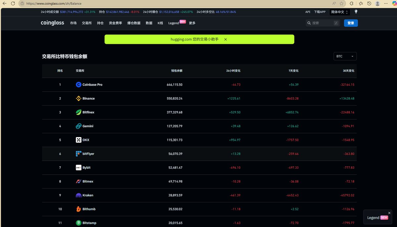
Task: Close the floating Legend popup
Action: [x=389, y=213]
